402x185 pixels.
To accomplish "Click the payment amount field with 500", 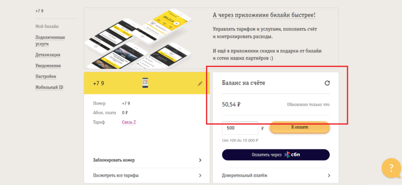I will point(240,128).
